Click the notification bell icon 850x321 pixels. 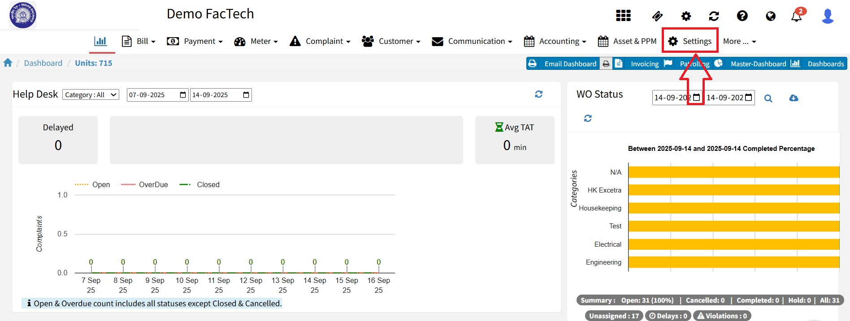(x=796, y=17)
